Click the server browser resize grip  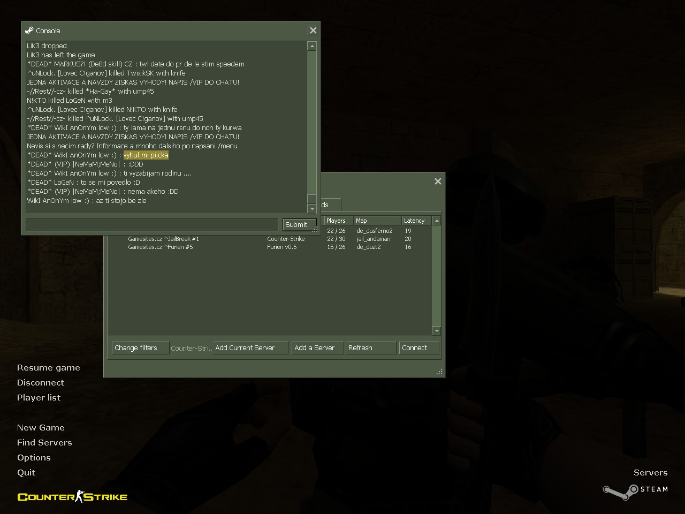(x=440, y=372)
